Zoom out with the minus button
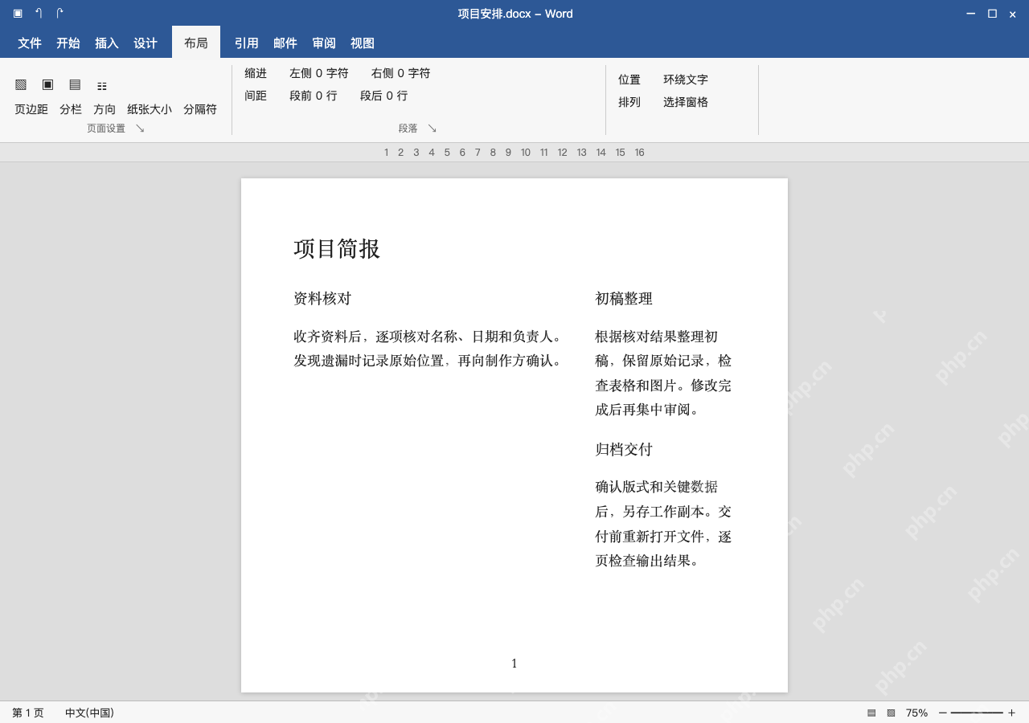1029x723 pixels. [943, 713]
